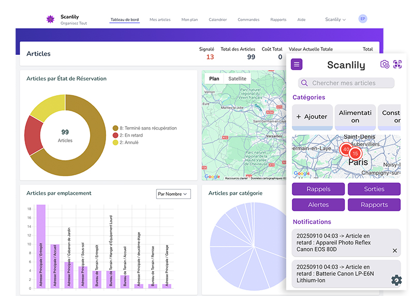Click the mobile Paris map thumbnail
This screenshot has height=296, width=414.
click(x=346, y=157)
